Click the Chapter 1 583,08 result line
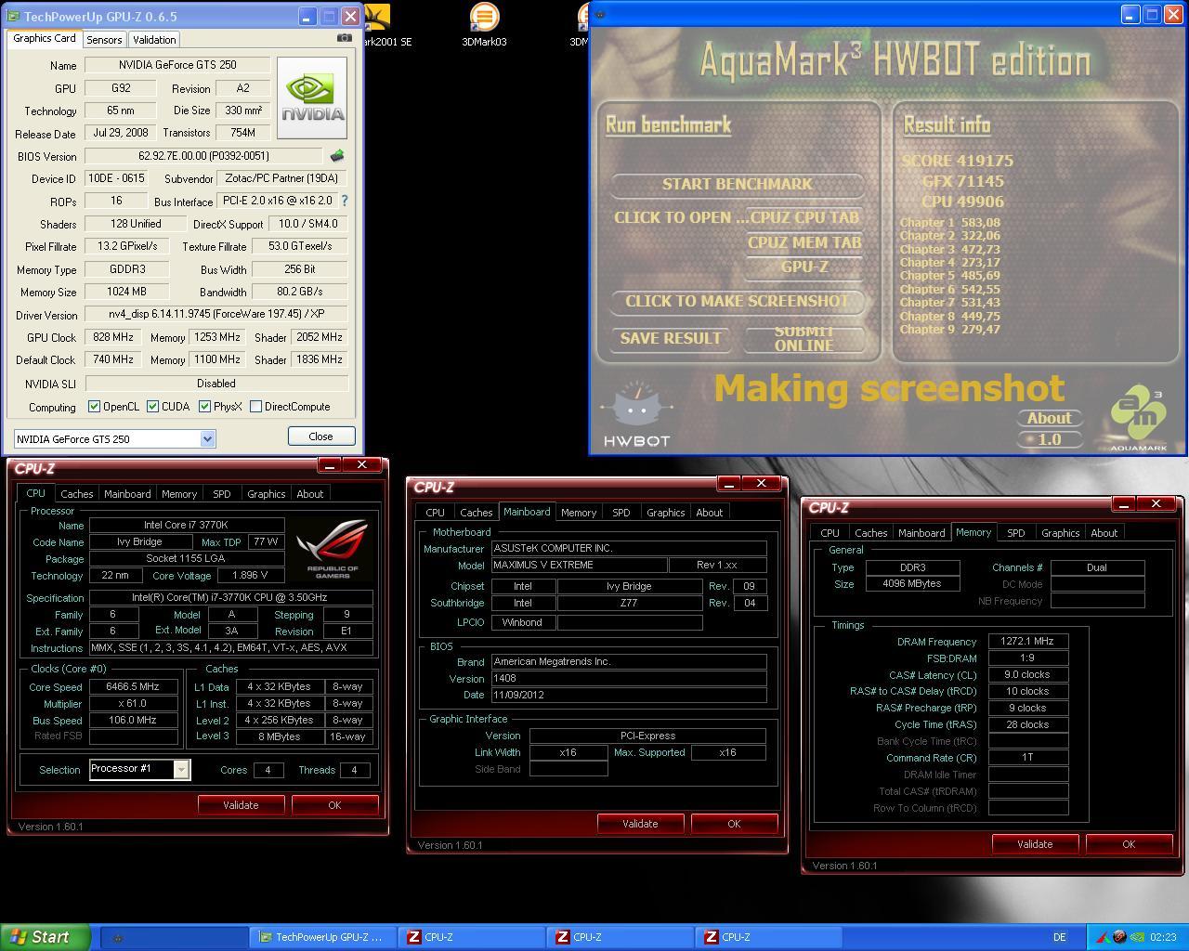This screenshot has width=1189, height=951. (949, 223)
